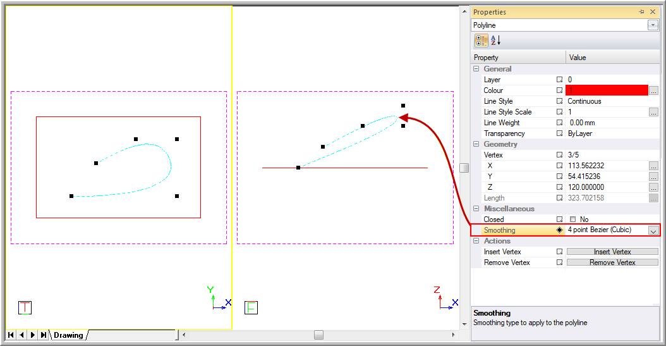The width and height of the screenshot is (666, 346).
Task: Toggle the Layer property marker box
Action: (x=559, y=80)
